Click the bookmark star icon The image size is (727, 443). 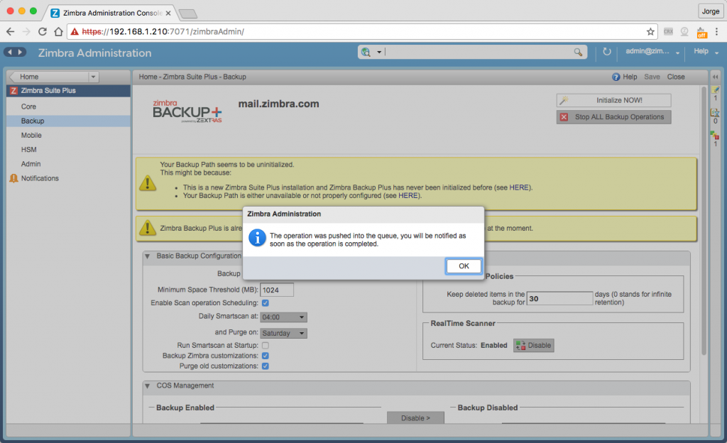[x=650, y=31]
